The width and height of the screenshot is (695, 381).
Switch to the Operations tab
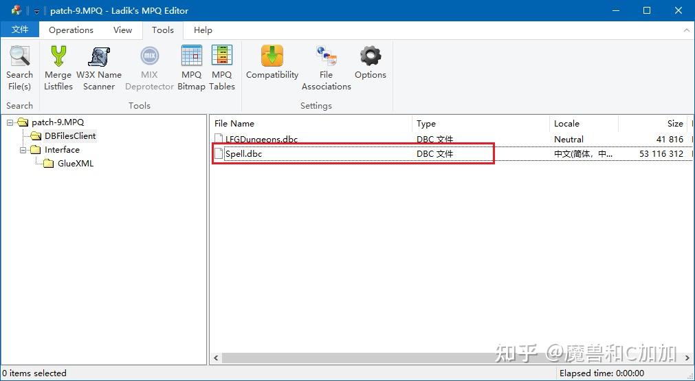coord(71,30)
